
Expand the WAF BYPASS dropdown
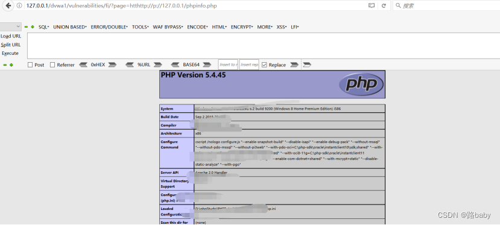point(168,27)
